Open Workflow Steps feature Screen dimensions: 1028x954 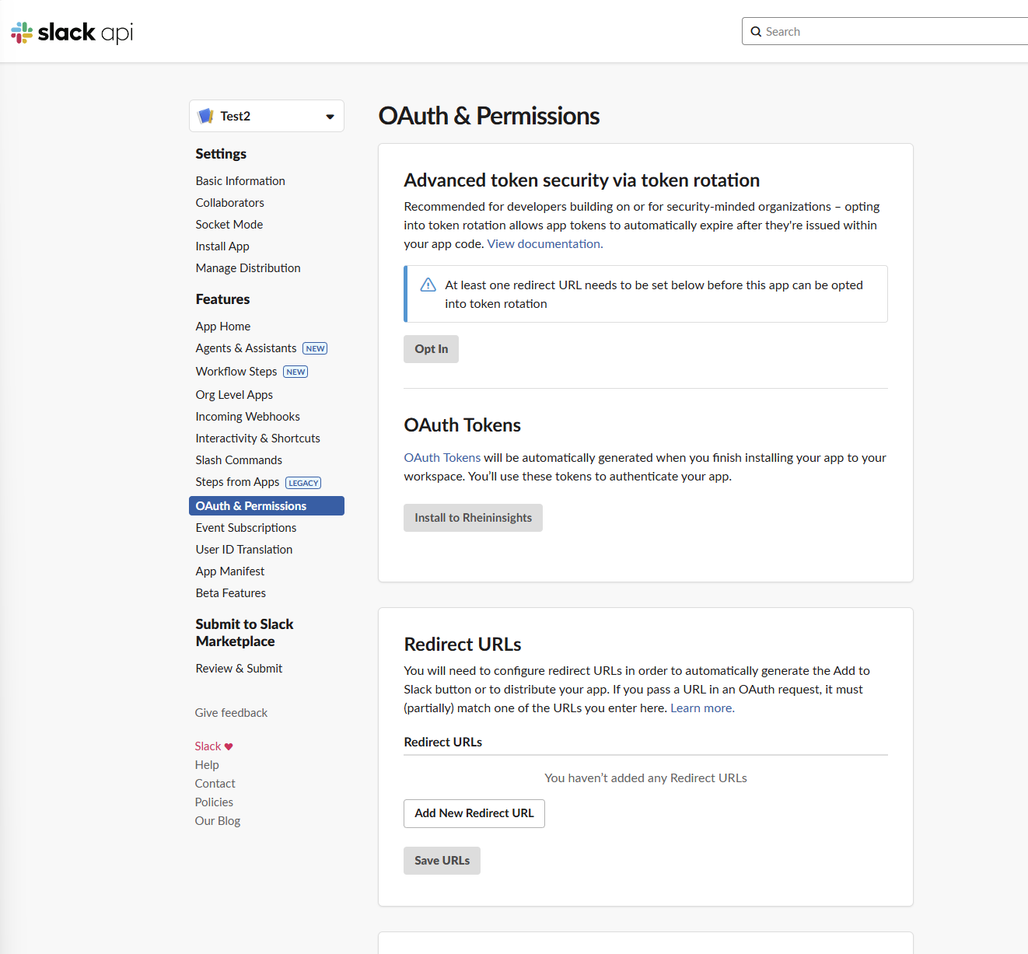coord(236,372)
